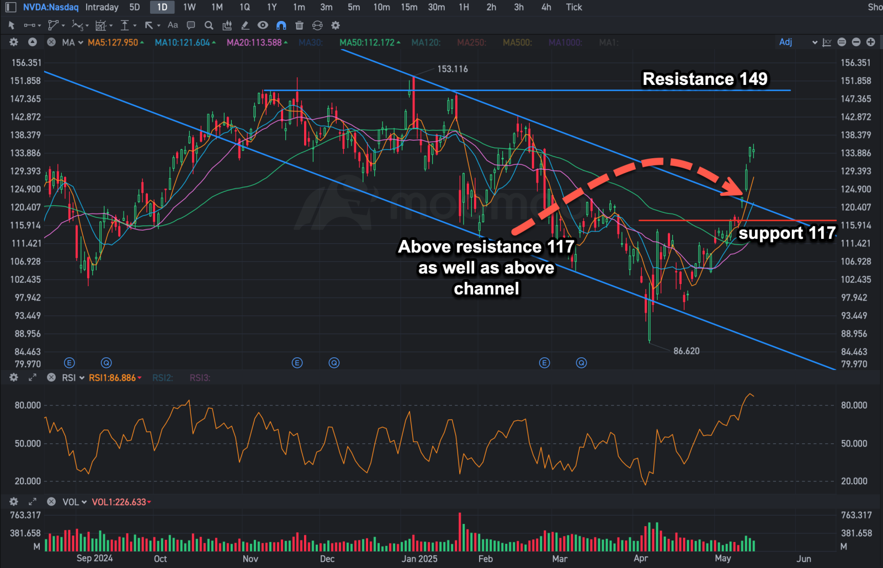
Task: Select the eraser pencil tool
Action: 245,25
